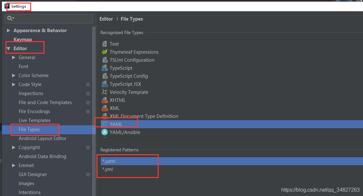Select the TypeScript JSX file type

point(232,84)
